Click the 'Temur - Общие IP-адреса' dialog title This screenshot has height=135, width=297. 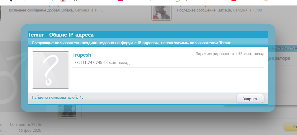[x=61, y=35]
